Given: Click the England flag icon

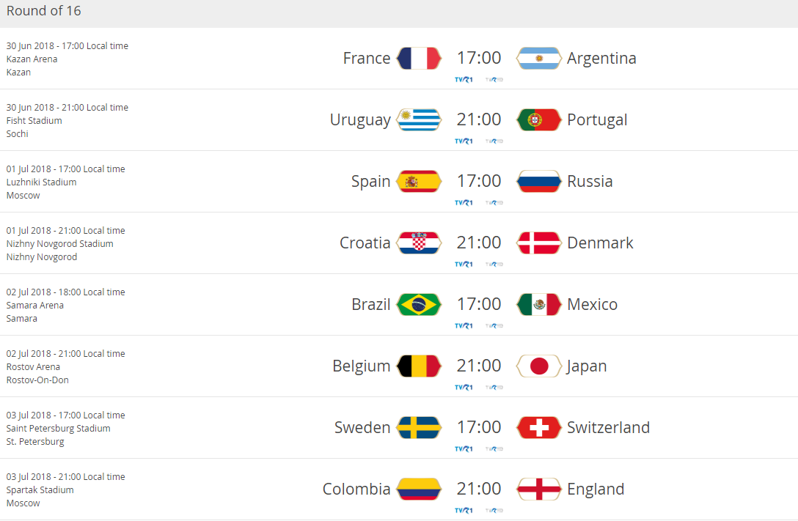Looking at the screenshot, I should coord(539,489).
